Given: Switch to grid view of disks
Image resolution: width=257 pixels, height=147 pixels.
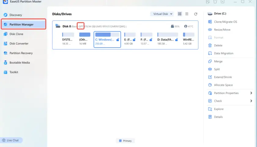Looking at the screenshot, I should coord(180,14).
